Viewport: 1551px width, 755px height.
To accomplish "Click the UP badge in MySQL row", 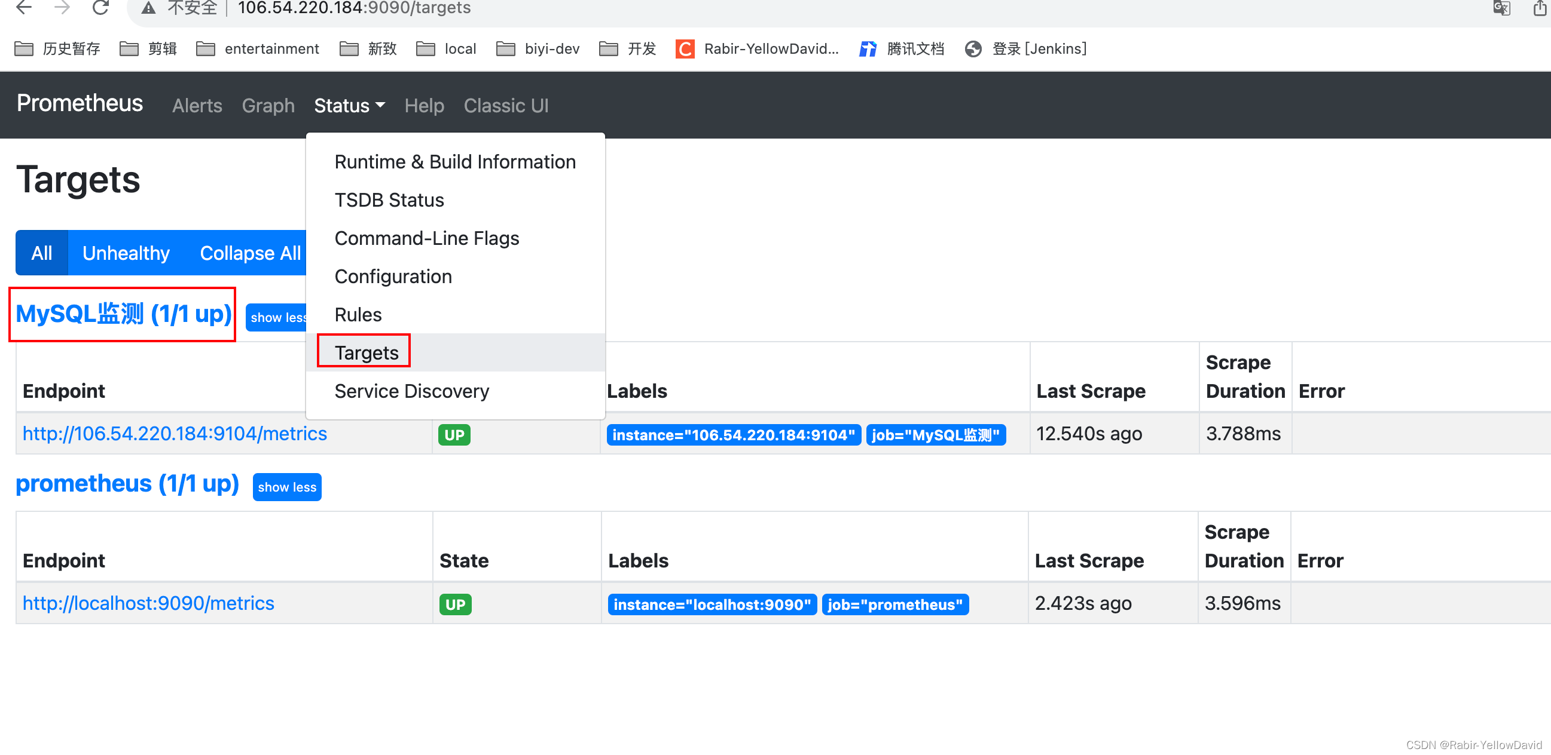I will click(454, 435).
